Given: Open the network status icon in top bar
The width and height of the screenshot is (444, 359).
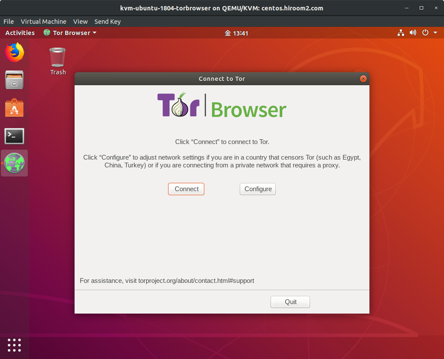Looking at the screenshot, I should coord(401,33).
